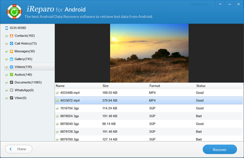The image size is (244, 158).
Task: Close the iReparo window
Action: [x=238, y=4]
